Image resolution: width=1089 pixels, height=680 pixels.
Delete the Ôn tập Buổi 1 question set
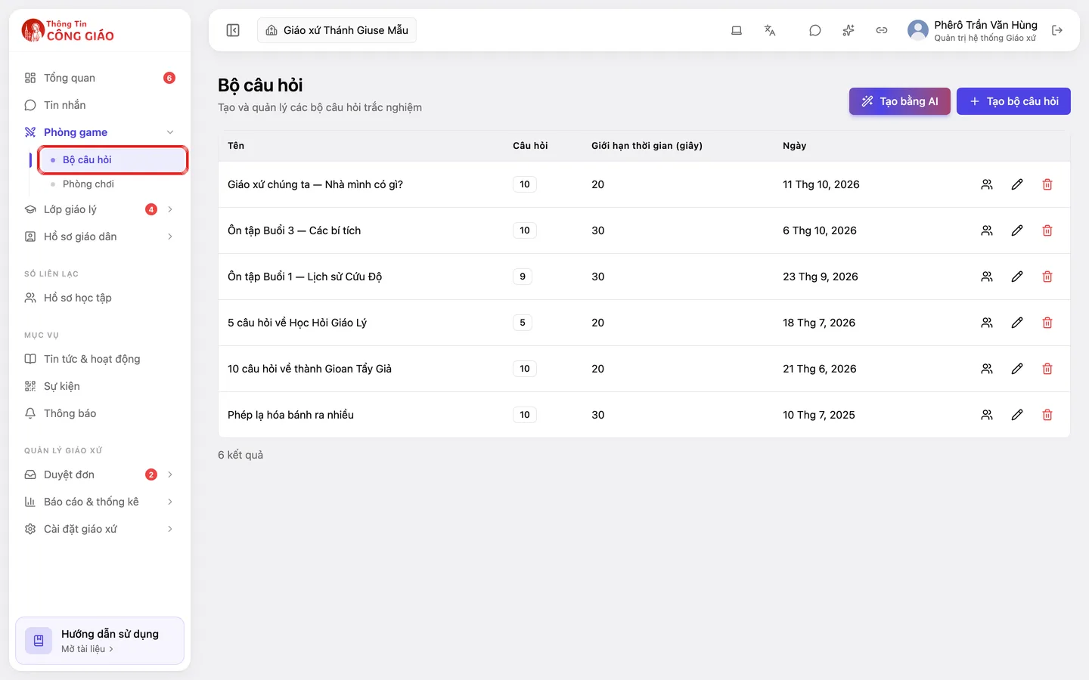[x=1047, y=277]
